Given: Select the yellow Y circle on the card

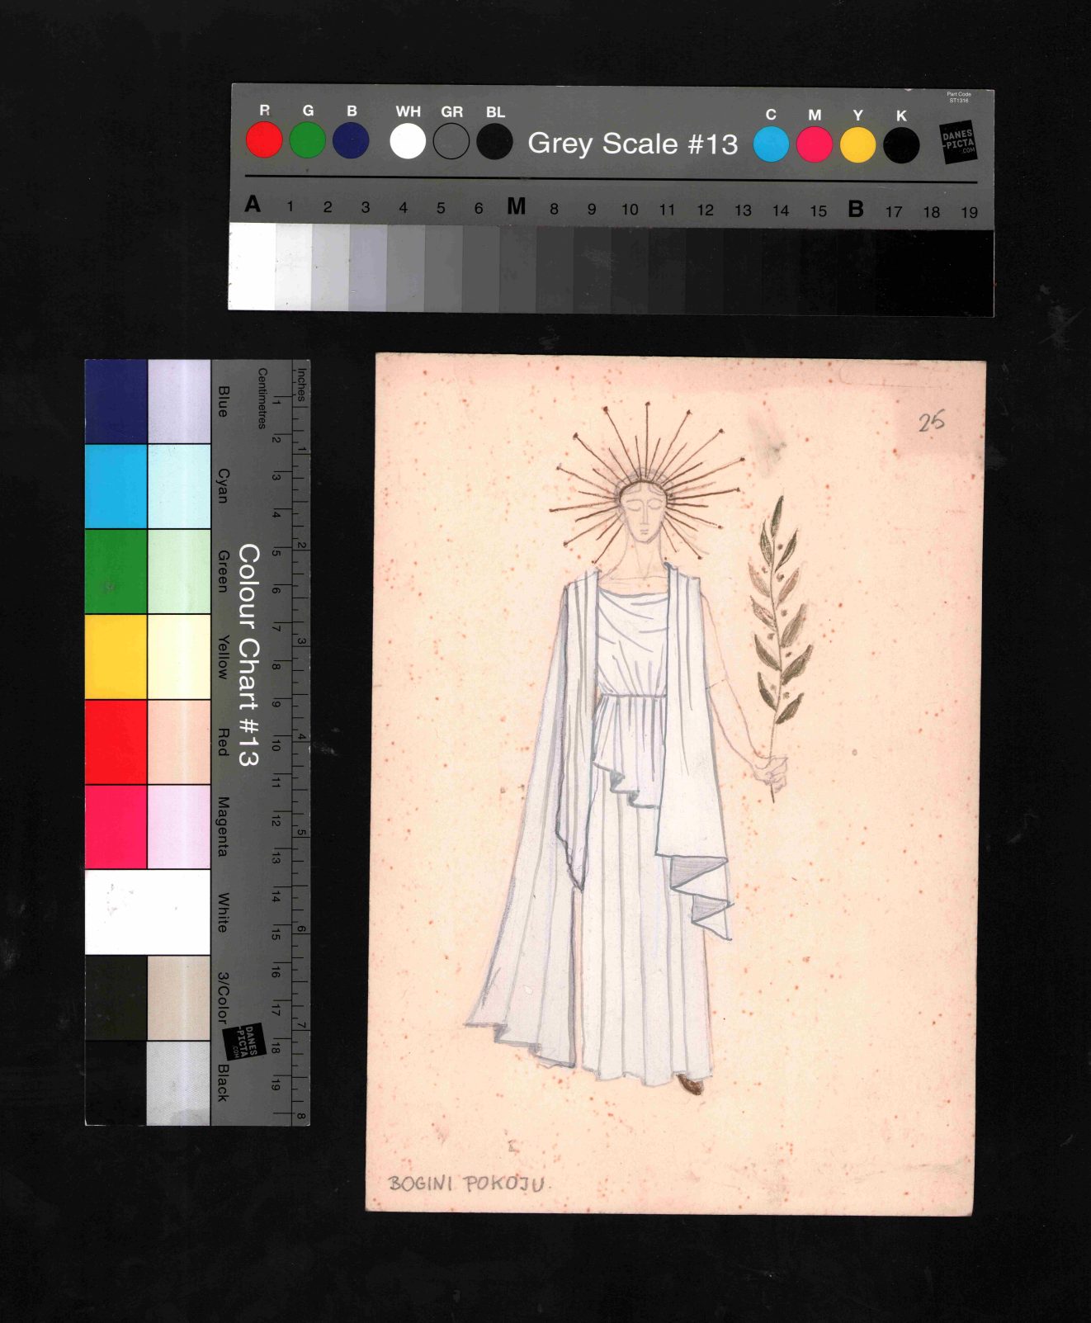Looking at the screenshot, I should 857,145.
